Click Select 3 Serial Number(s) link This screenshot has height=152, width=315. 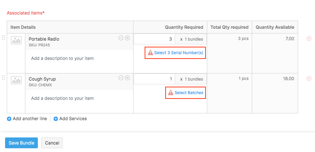(178, 53)
